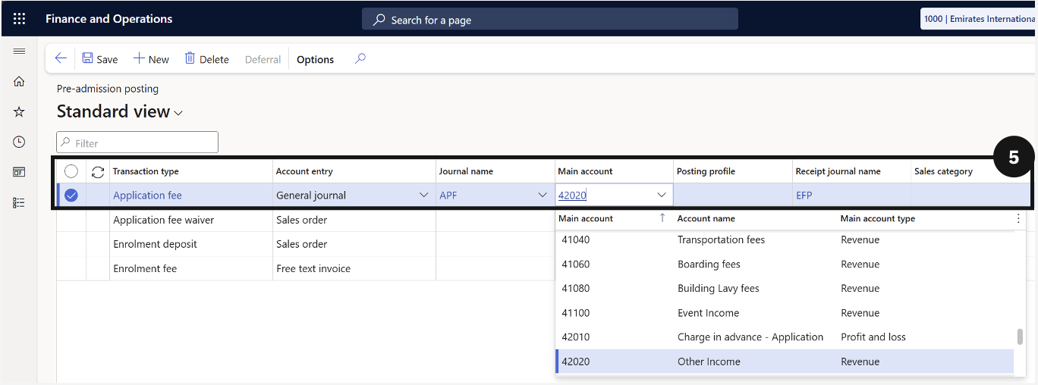The width and height of the screenshot is (1038, 385).
Task: Click the lookup list vertical scrollbar thumb
Action: 1020,336
